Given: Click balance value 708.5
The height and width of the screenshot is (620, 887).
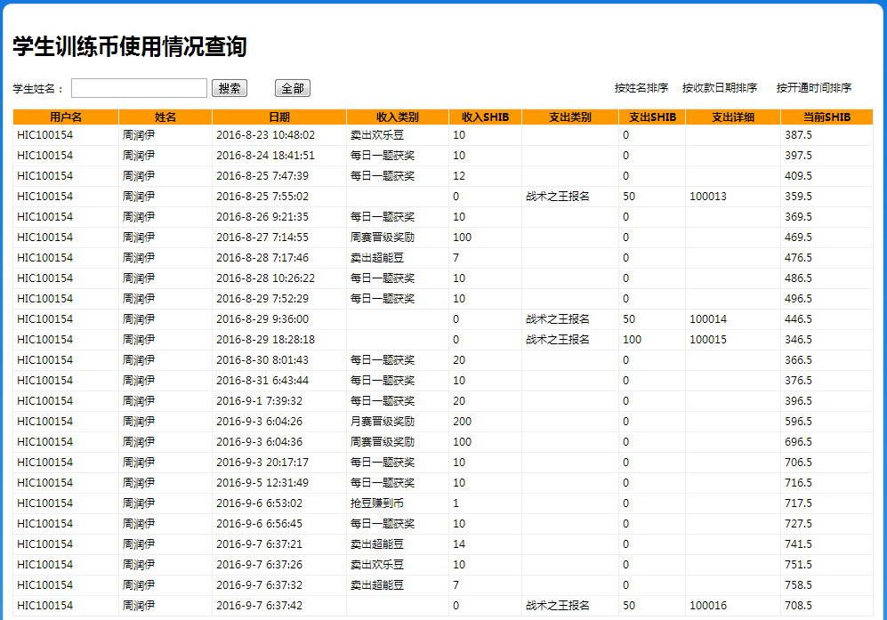Looking at the screenshot, I should point(798,605).
